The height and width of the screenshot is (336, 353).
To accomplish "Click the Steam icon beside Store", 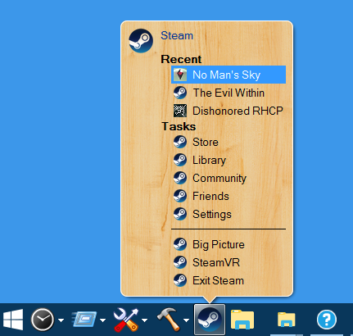I will point(180,142).
